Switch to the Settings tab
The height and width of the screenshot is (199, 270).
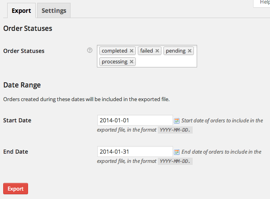pos(54,11)
